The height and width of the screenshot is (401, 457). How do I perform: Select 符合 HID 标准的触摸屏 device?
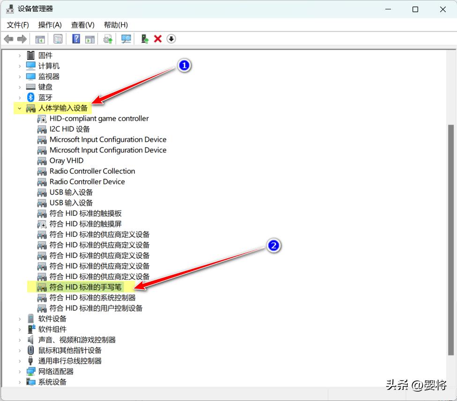pyautogui.click(x=85, y=224)
